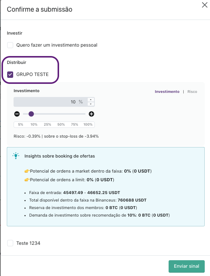Click the Enviar sinal button

[187, 266]
